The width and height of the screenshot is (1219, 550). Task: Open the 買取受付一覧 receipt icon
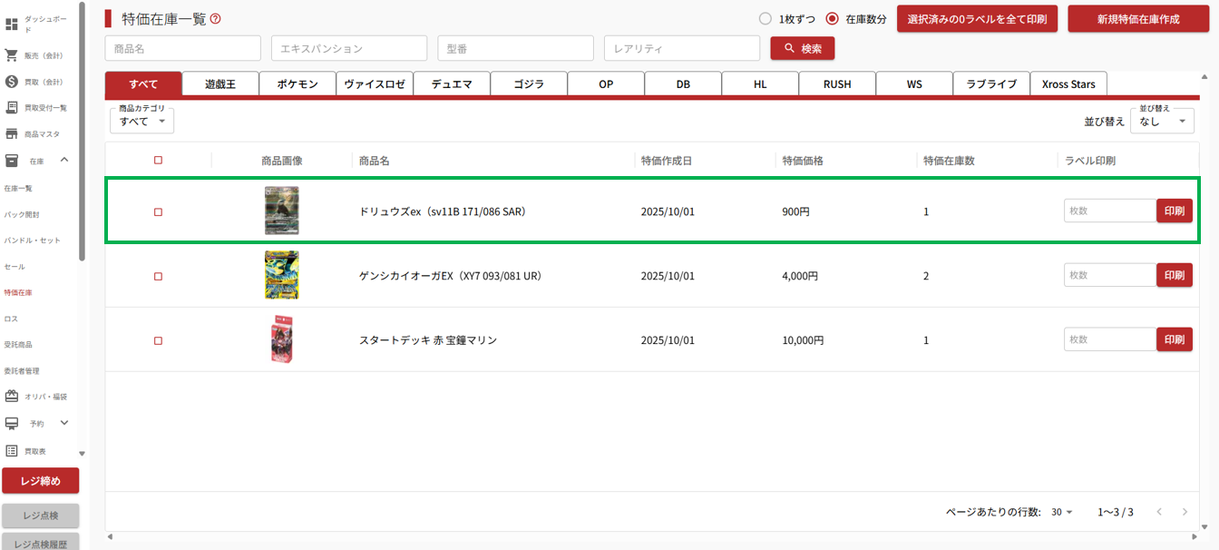pos(12,108)
